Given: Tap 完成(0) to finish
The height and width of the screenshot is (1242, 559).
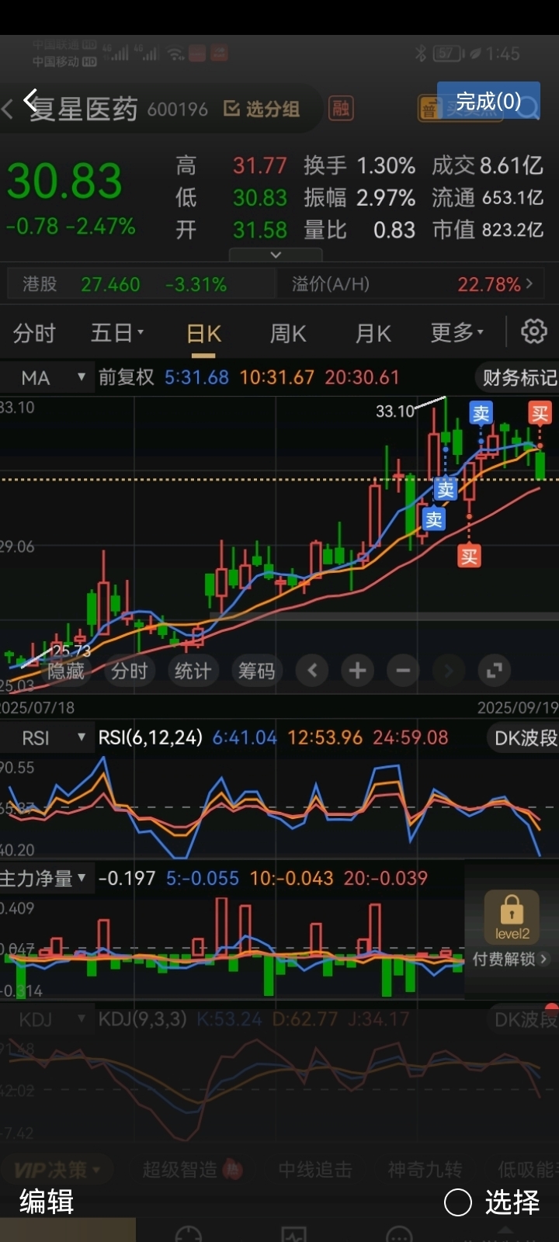Looking at the screenshot, I should click(488, 101).
